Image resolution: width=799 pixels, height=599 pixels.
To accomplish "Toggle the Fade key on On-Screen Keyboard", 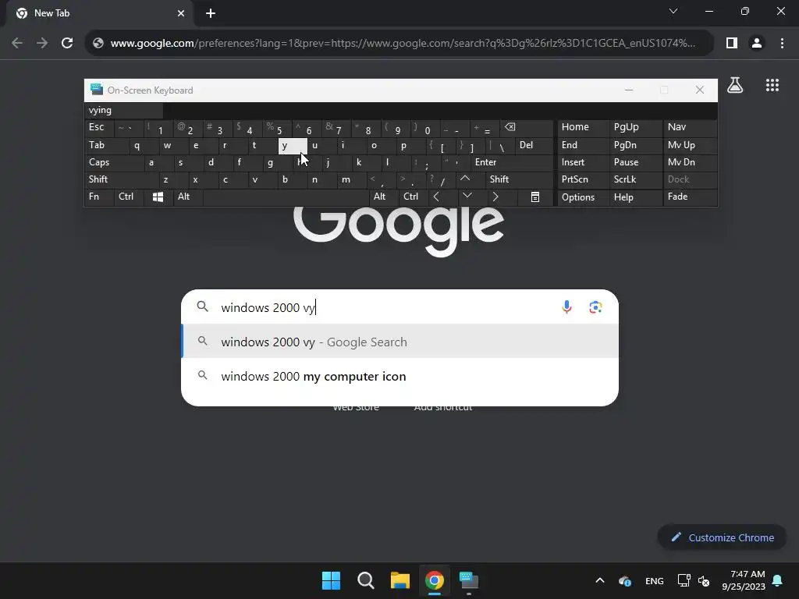I will (x=690, y=197).
